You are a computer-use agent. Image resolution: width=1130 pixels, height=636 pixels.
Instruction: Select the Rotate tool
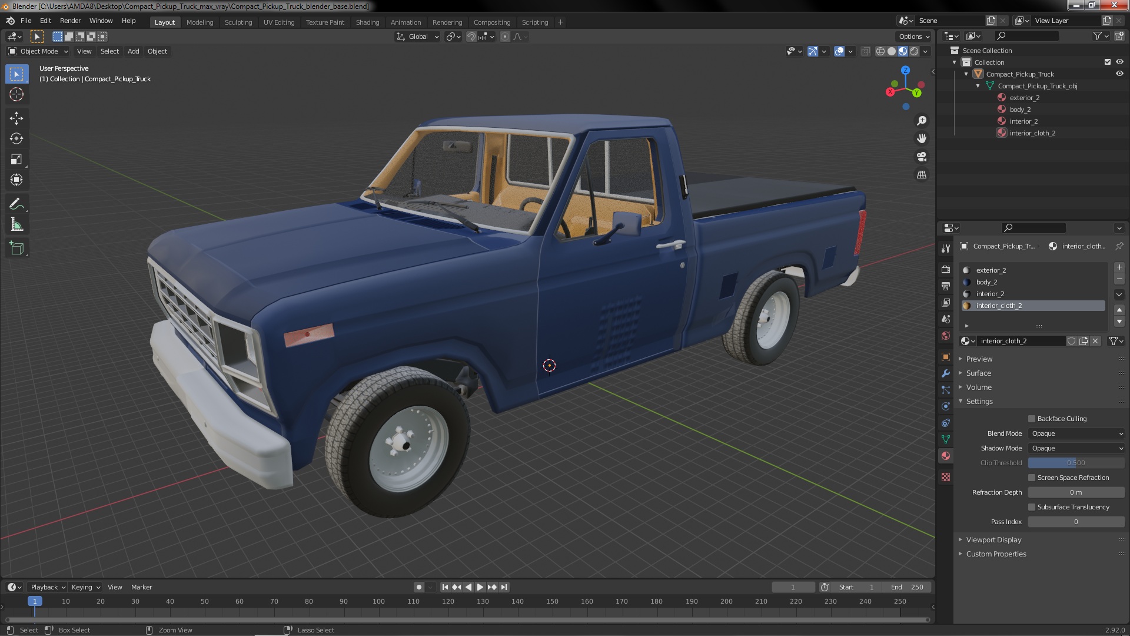16,139
